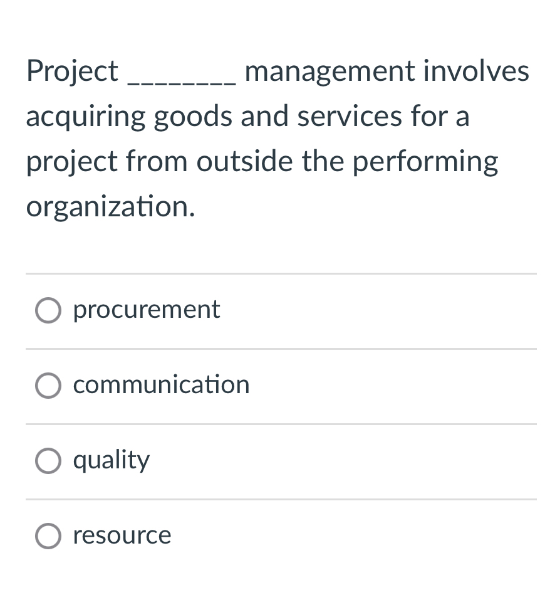This screenshot has height=590, width=545.
Task: Click the word quality in the third option
Action: (111, 460)
